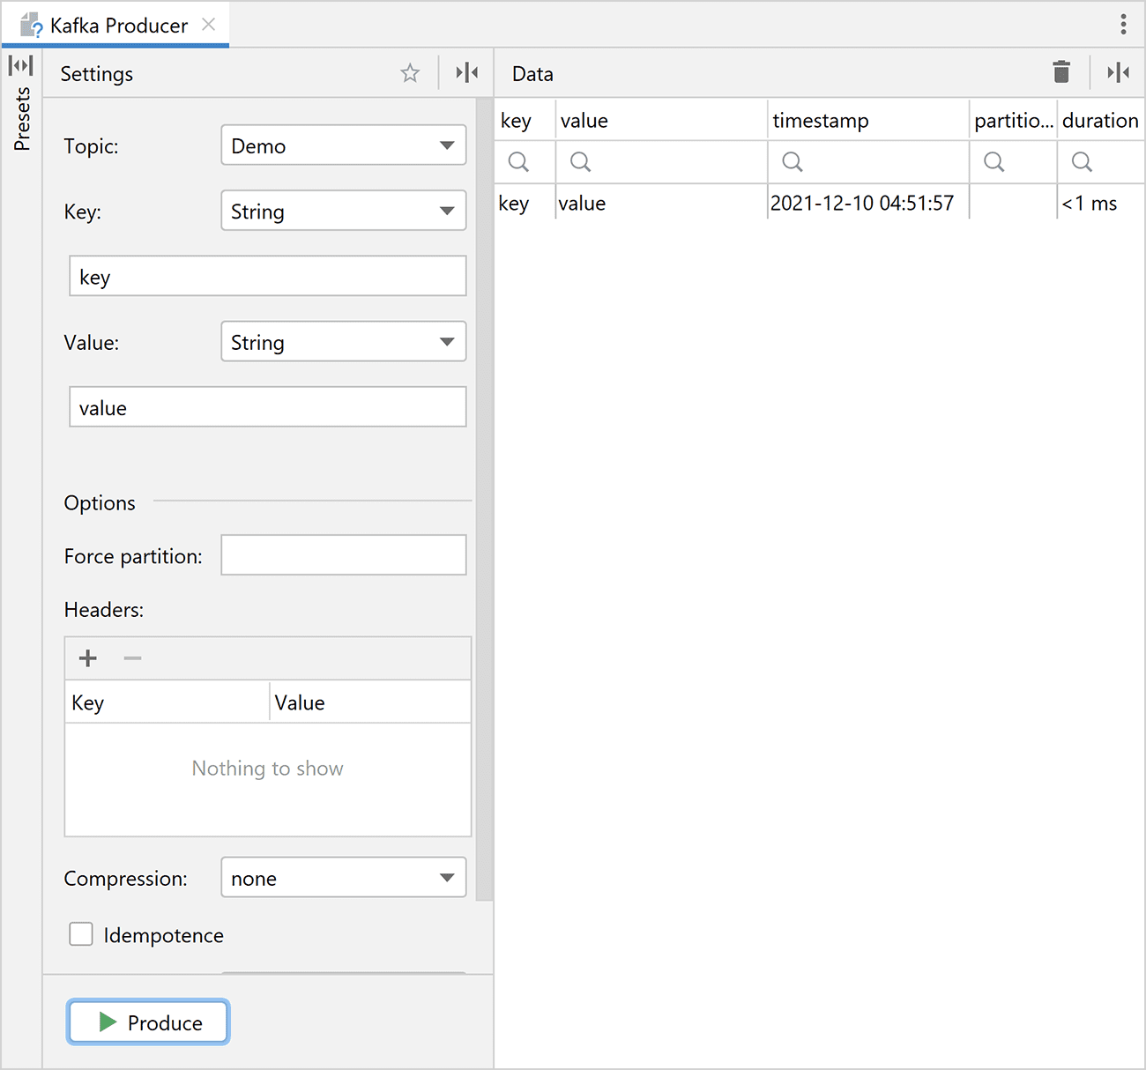This screenshot has width=1146, height=1070.
Task: Click the headers table Key column header
Action: 167,702
